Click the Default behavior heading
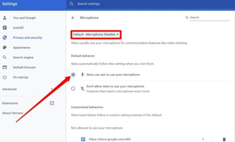 (x=83, y=56)
